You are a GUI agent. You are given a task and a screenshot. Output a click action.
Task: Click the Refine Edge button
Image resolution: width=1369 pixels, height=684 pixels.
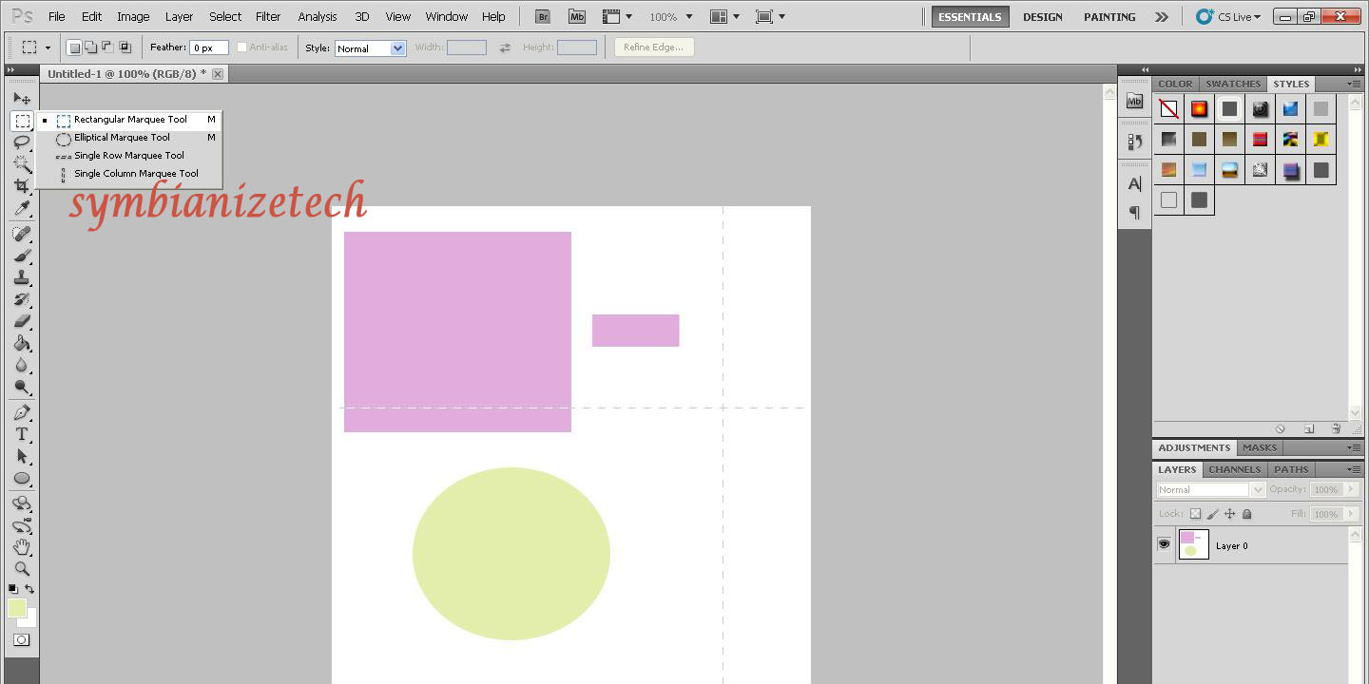click(653, 46)
